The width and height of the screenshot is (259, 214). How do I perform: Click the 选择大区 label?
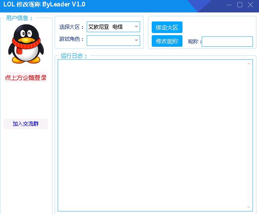point(71,27)
